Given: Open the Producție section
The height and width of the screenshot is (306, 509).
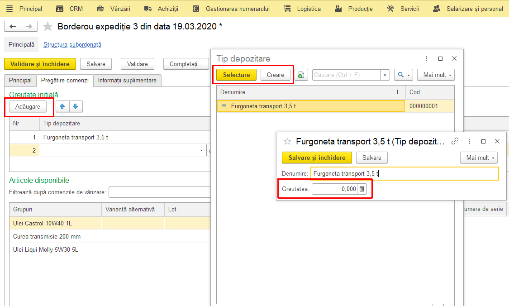Looking at the screenshot, I should click(x=354, y=9).
